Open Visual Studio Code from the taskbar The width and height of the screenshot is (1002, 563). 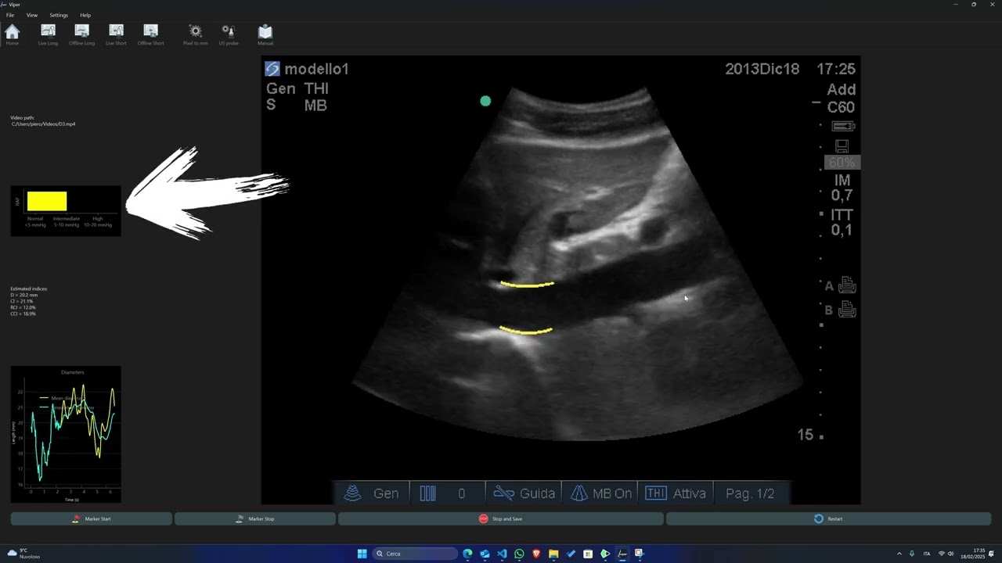tap(502, 554)
